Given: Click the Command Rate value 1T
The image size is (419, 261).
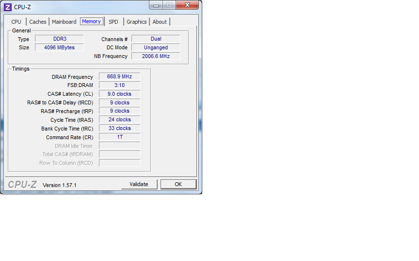Looking at the screenshot, I should pyautogui.click(x=119, y=137).
